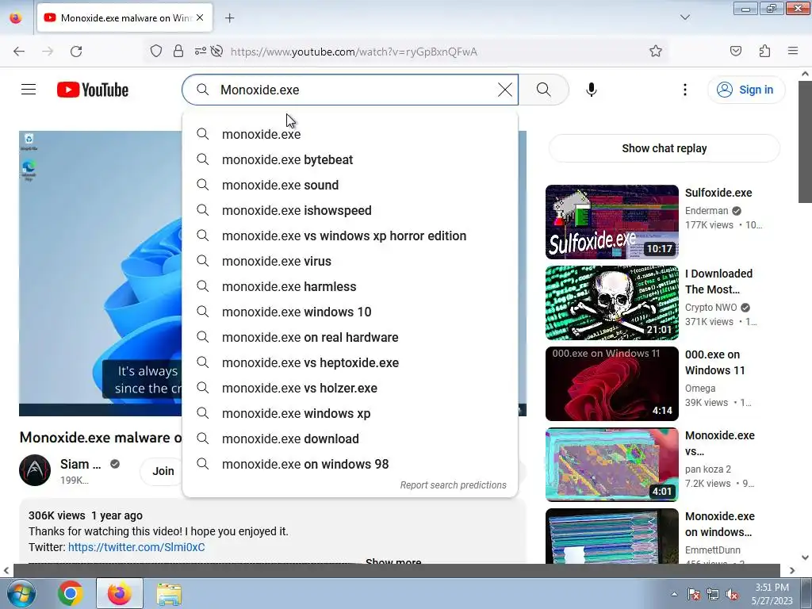This screenshot has height=609, width=812.
Task: Open a new browser tab
Action: pos(229,18)
